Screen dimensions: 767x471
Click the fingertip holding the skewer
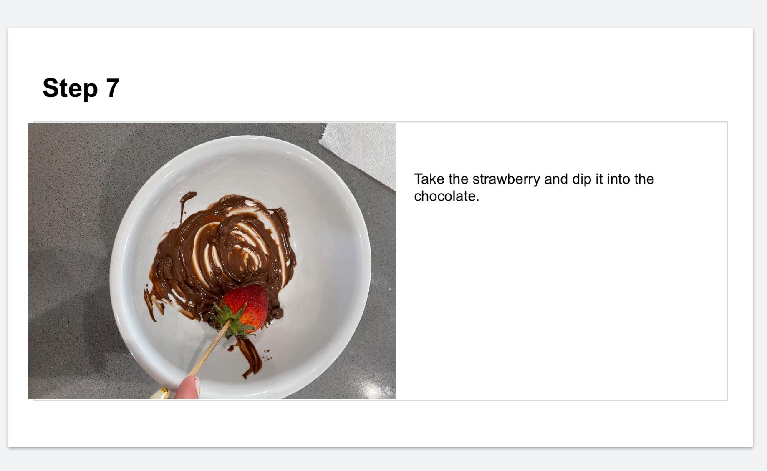[x=187, y=388]
